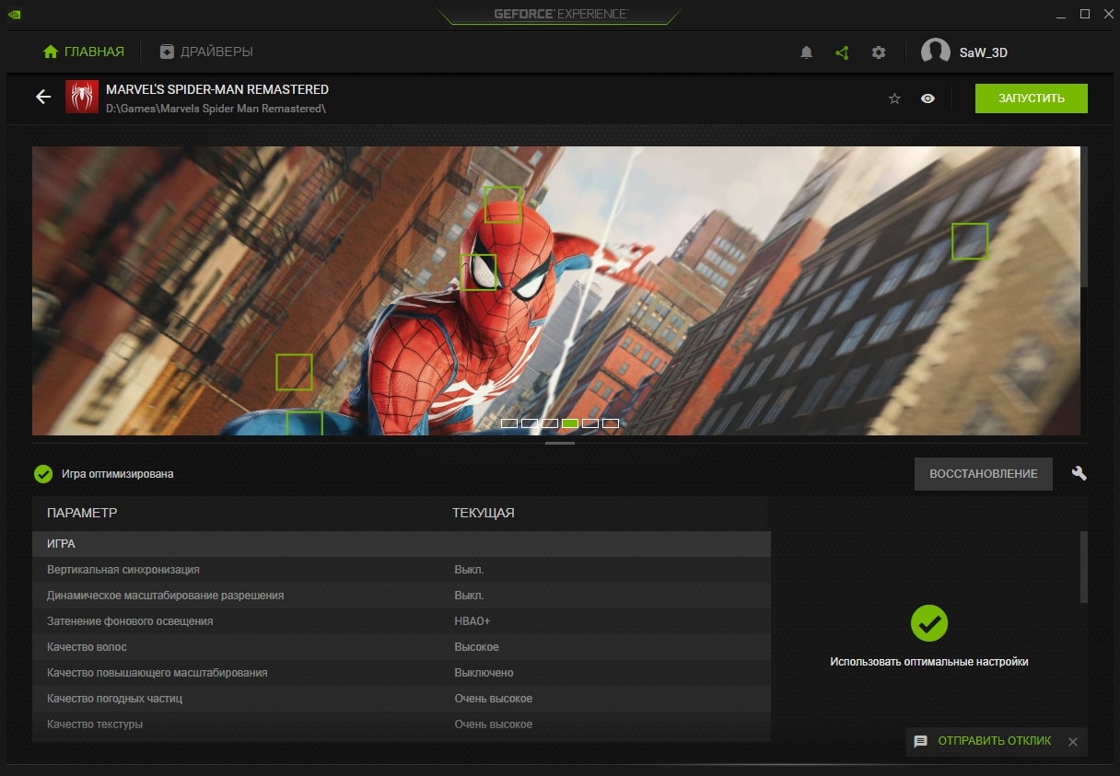This screenshot has height=776, width=1120.
Task: Select Динамическое масштабирование разрешения row
Action: pos(402,596)
